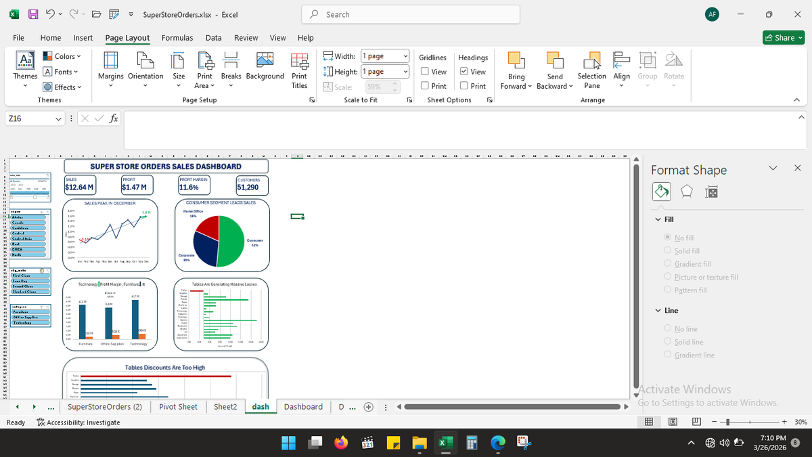812x457 pixels.
Task: Open the Margins options
Action: 110,71
